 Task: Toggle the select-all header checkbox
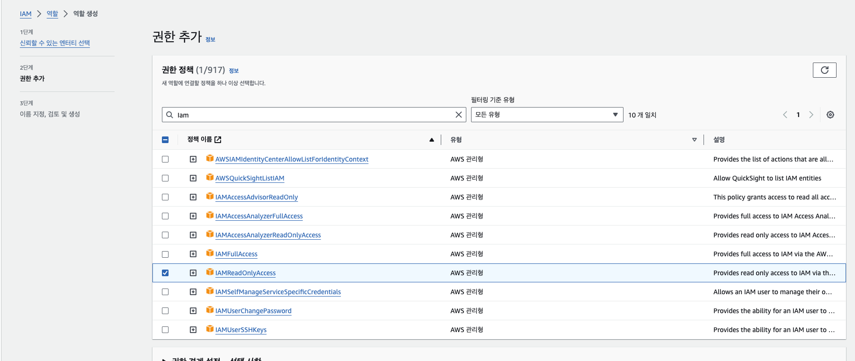pyautogui.click(x=165, y=140)
